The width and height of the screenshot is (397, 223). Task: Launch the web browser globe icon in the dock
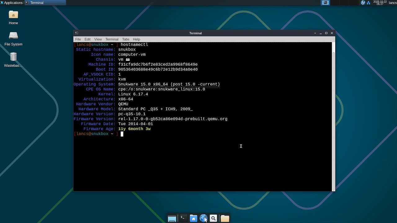pos(203,218)
